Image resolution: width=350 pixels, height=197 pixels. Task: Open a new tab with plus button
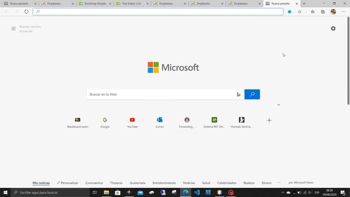(x=304, y=4)
